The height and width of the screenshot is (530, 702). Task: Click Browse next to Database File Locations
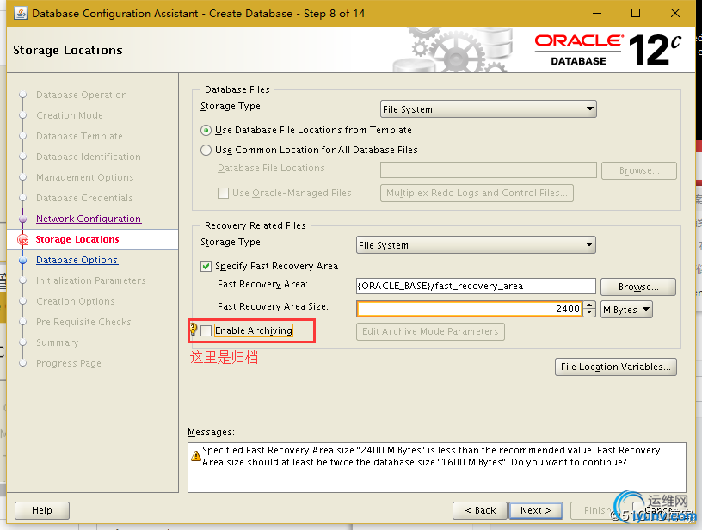click(639, 170)
